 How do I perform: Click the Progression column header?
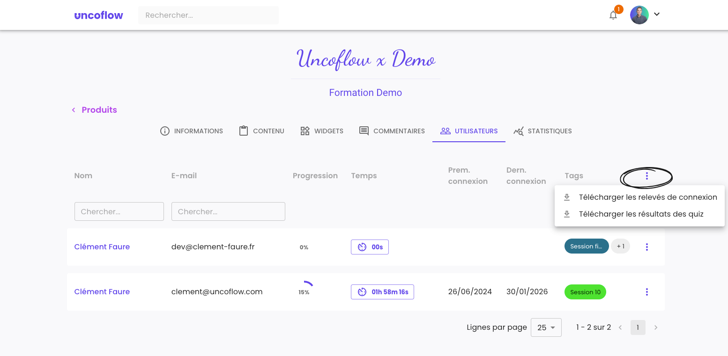point(315,176)
